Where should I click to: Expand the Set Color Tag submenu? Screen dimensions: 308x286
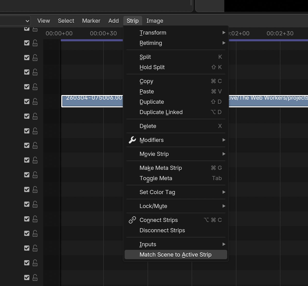click(x=176, y=192)
